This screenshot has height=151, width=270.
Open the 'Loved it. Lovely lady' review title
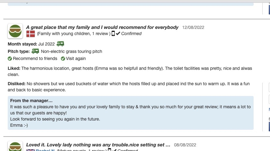[x=98, y=145]
